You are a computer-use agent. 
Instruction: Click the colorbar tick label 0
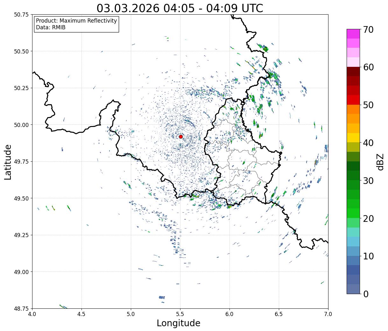366,294
